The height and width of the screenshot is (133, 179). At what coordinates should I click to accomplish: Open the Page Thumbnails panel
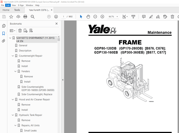pos(3,26)
